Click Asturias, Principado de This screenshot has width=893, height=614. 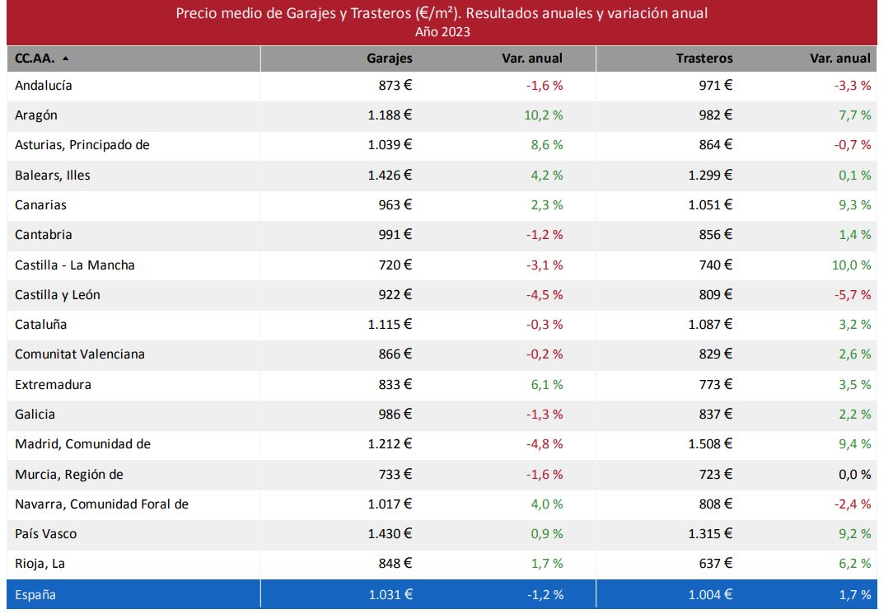tap(82, 145)
